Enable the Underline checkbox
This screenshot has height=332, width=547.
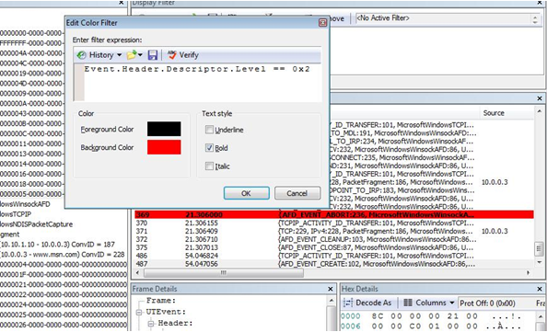(x=209, y=130)
